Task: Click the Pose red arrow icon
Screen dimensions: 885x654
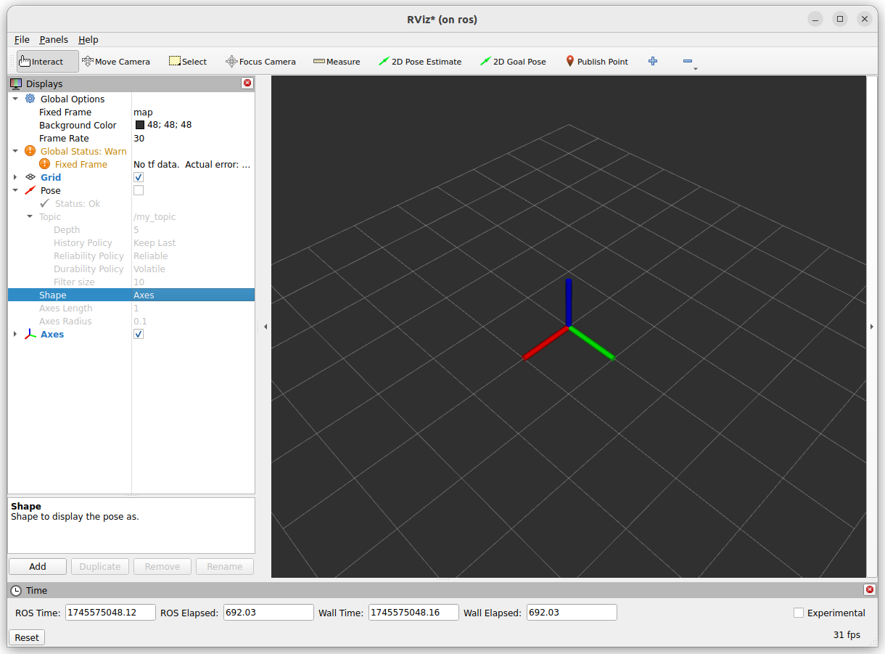Action: pyautogui.click(x=30, y=190)
